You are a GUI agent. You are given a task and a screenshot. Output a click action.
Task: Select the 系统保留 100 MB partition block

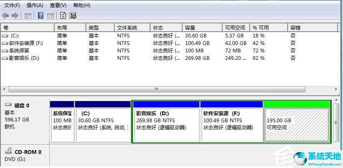62,121
